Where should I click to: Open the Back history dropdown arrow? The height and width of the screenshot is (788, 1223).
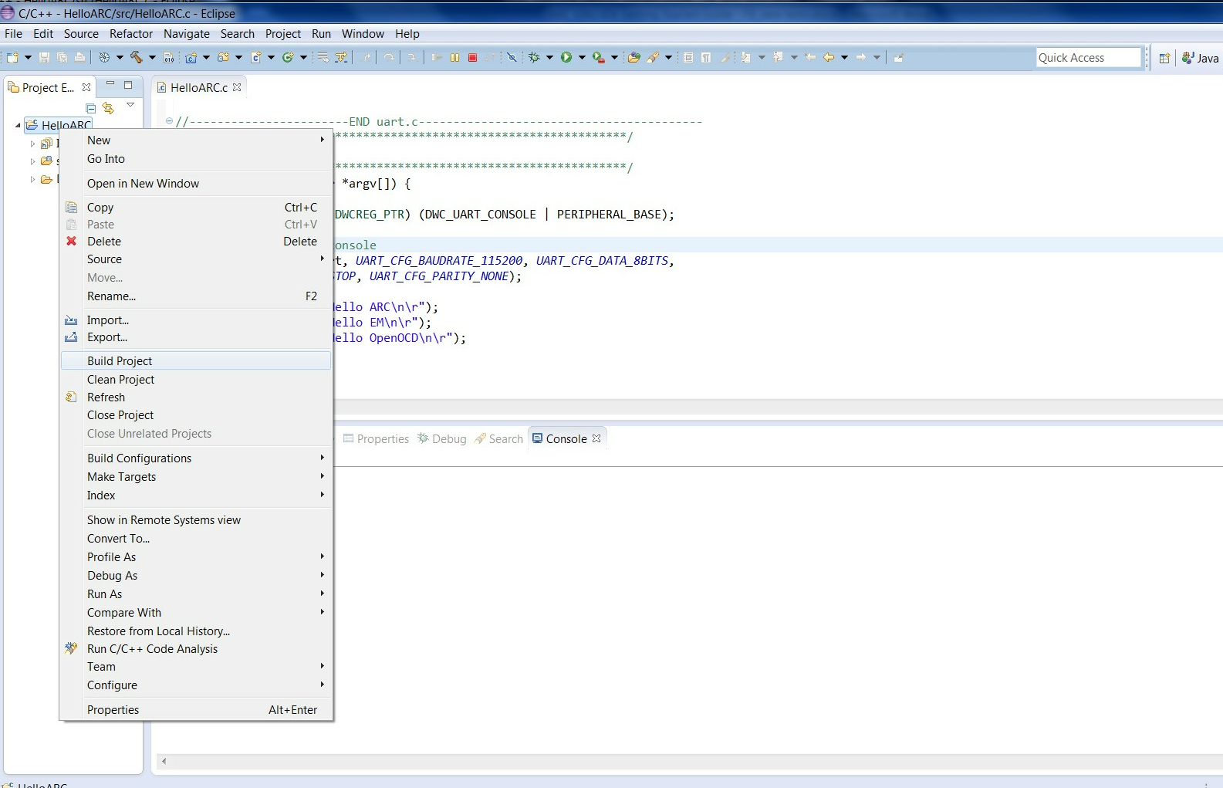844,57
